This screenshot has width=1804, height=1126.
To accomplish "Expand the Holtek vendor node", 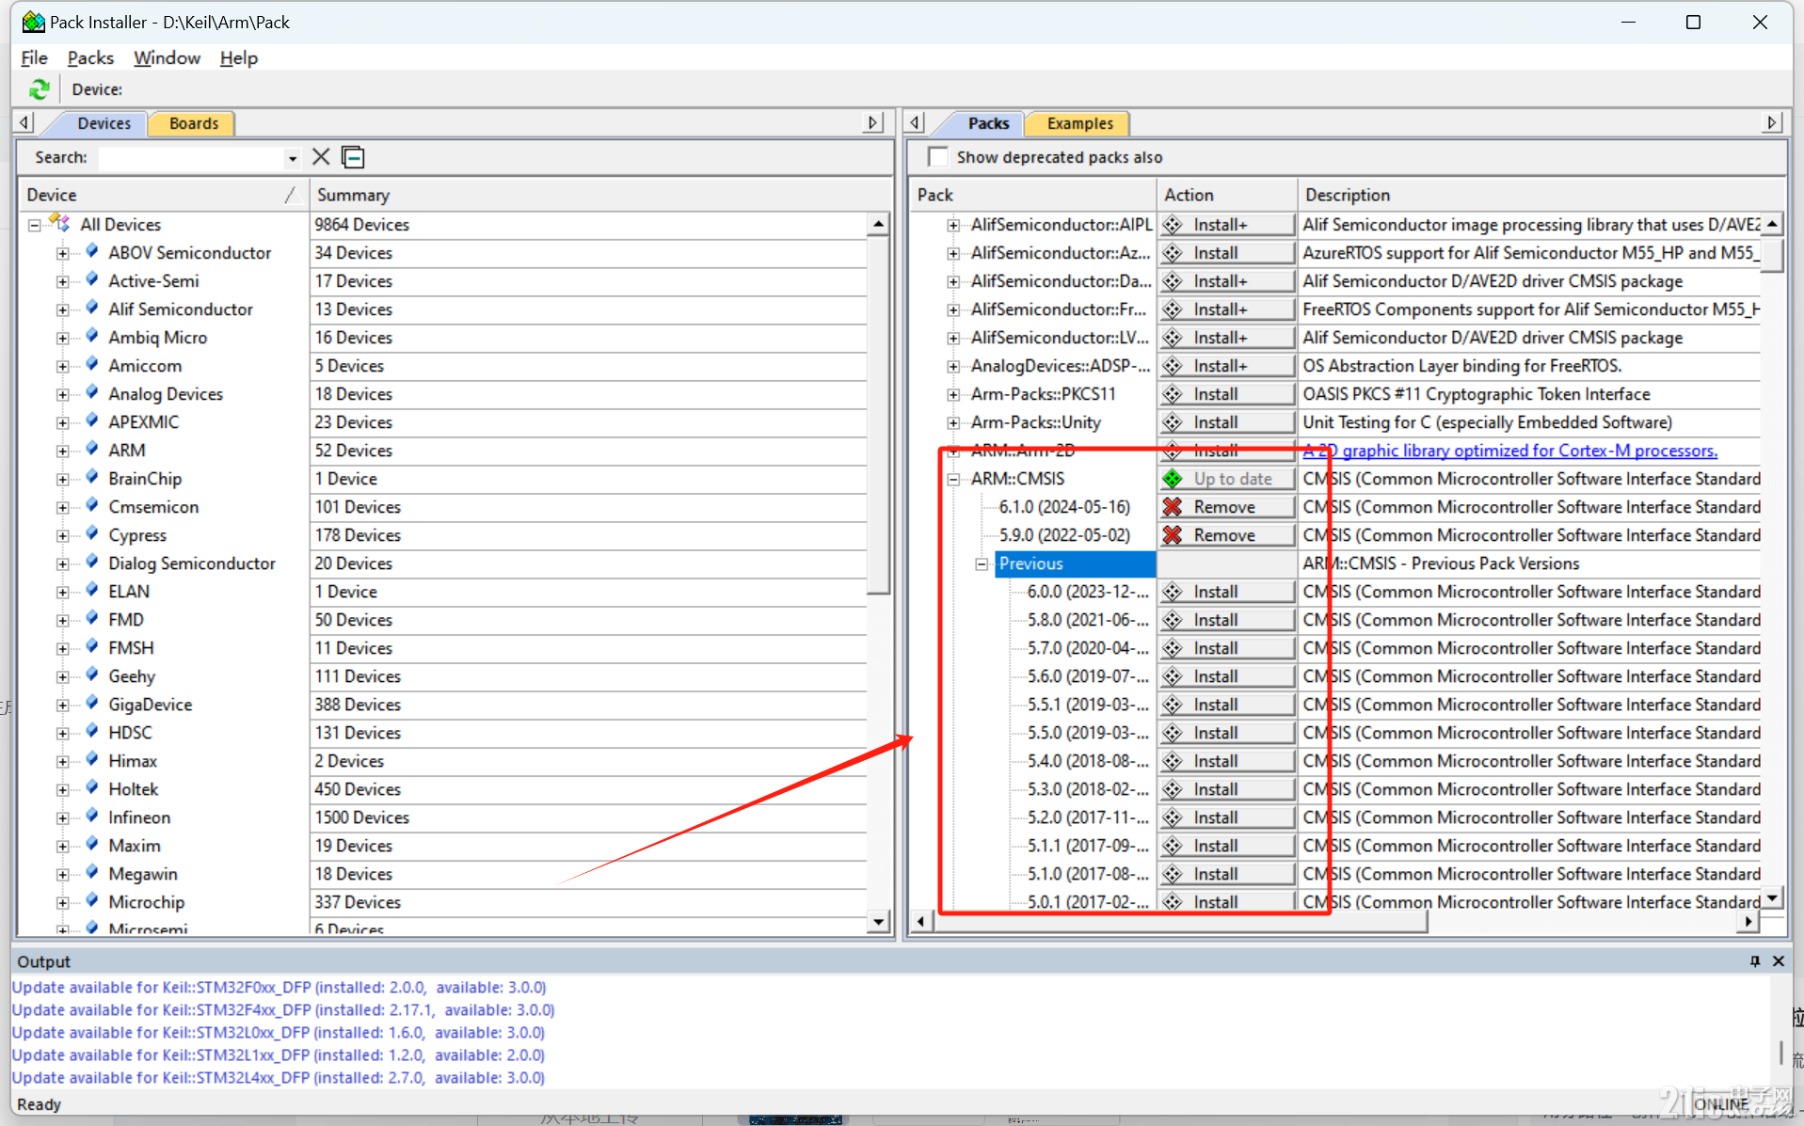I will coord(62,789).
